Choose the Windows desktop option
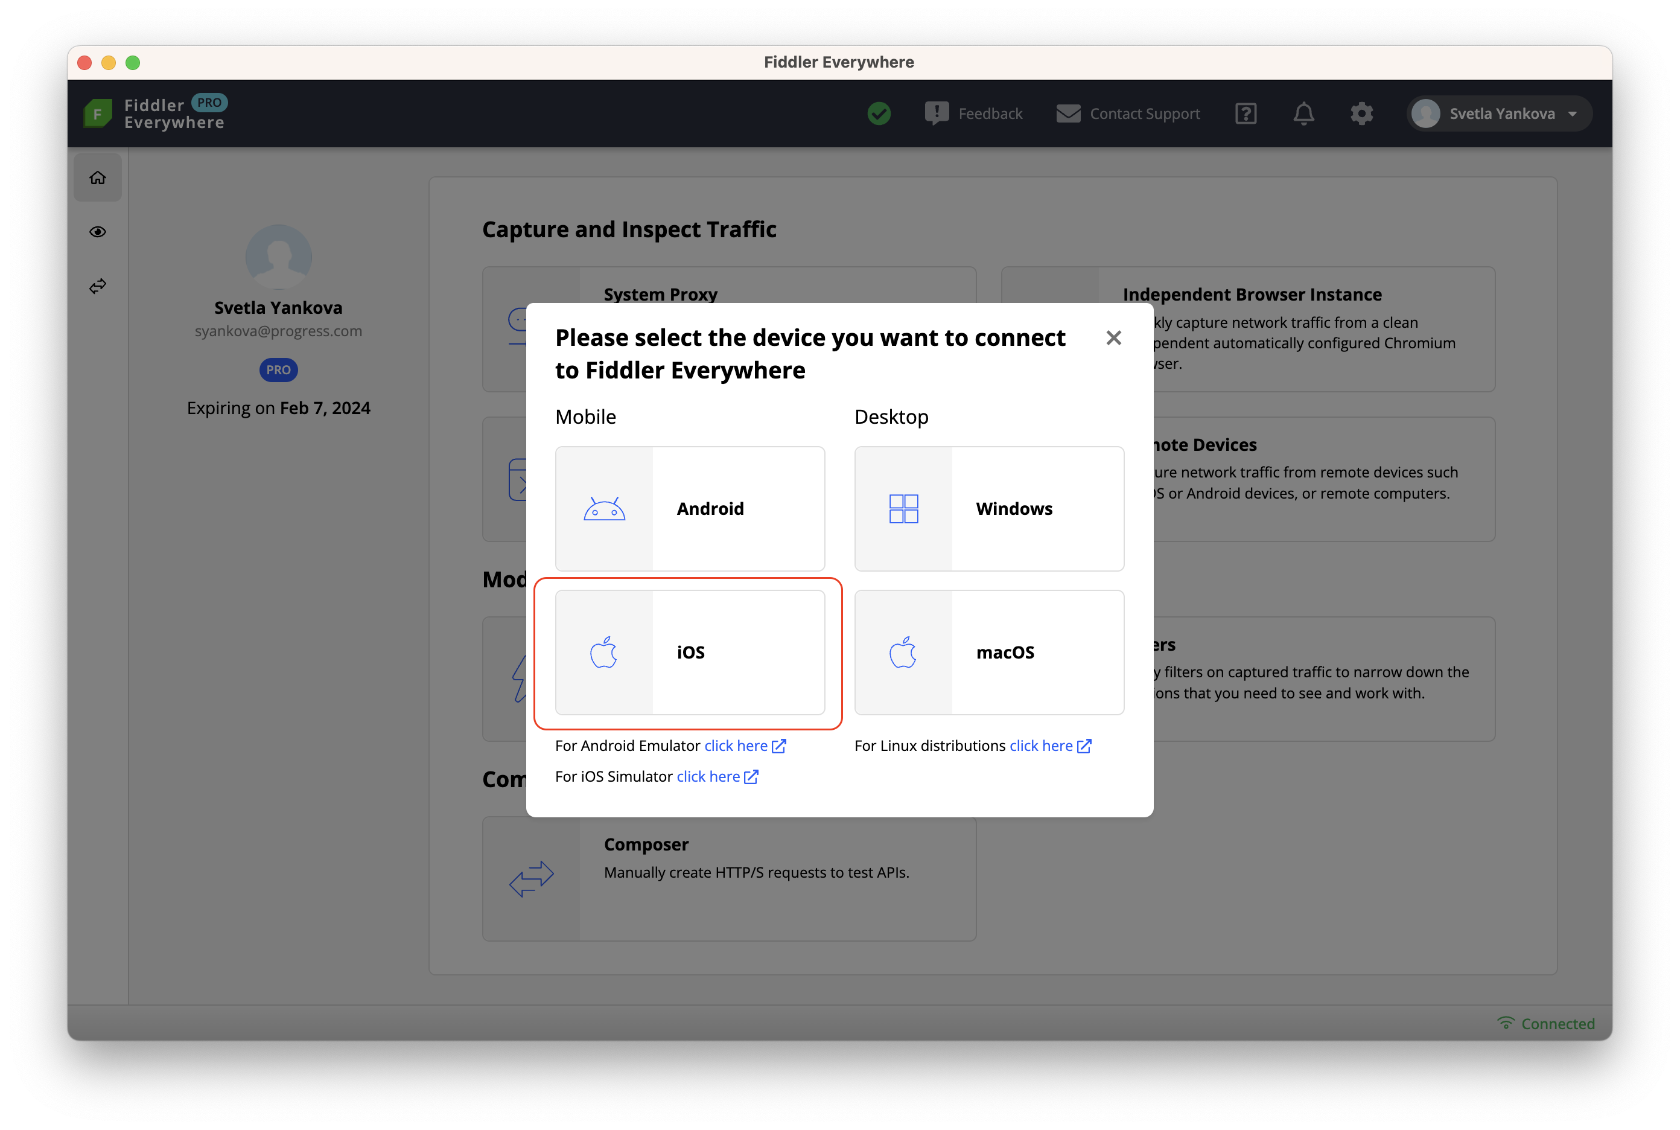 pyautogui.click(x=988, y=509)
